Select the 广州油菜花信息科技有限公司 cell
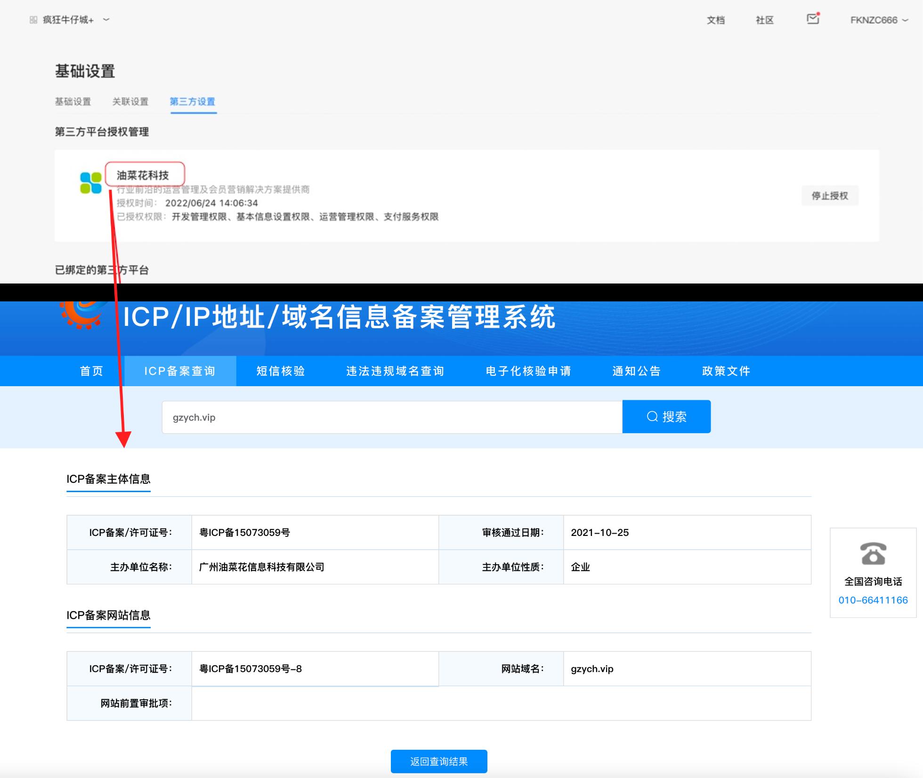Image resolution: width=923 pixels, height=778 pixels. click(315, 567)
